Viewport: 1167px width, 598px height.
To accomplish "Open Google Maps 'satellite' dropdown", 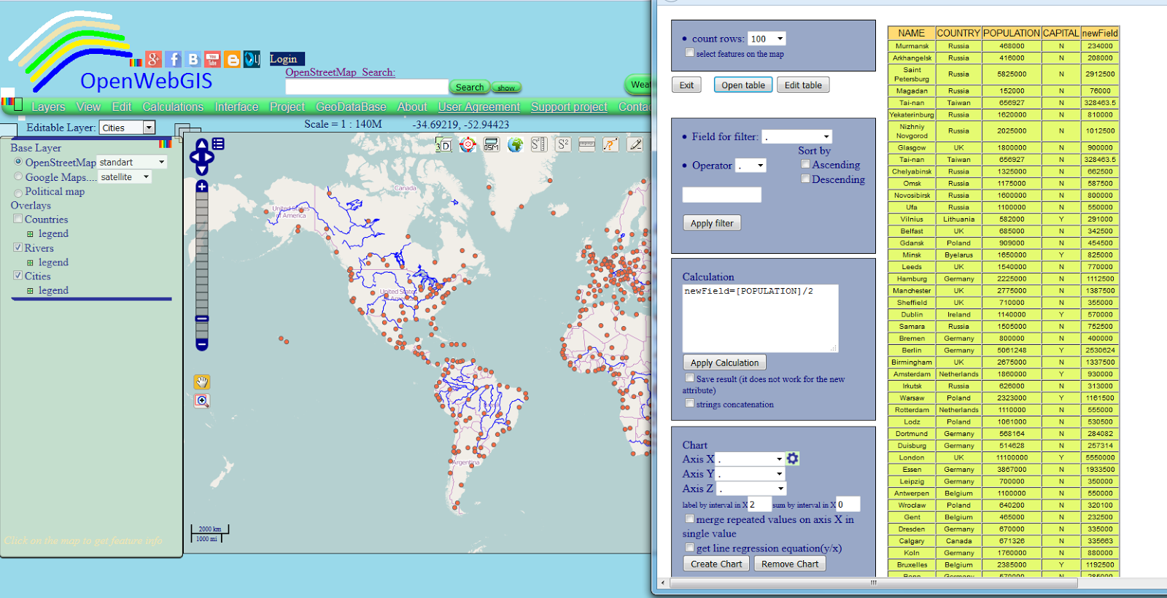I will click(x=125, y=176).
